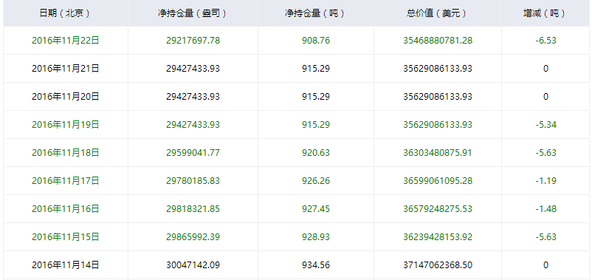The image size is (592, 280).
Task: Click the total value 36579248275.53
Action: 438,208
